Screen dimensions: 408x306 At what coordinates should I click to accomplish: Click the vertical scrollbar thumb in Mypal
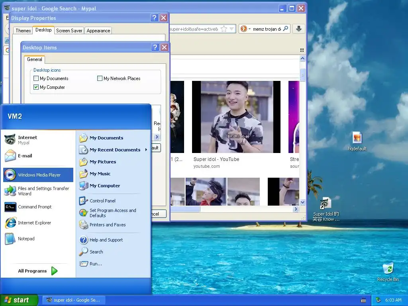pos(302,75)
